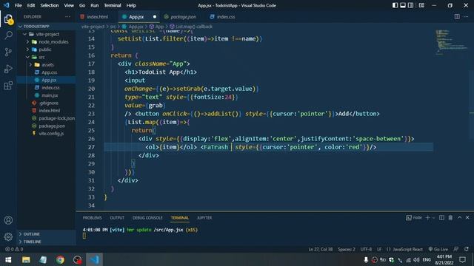Open the Extensions view
This screenshot has height=266, width=474.
8,86
